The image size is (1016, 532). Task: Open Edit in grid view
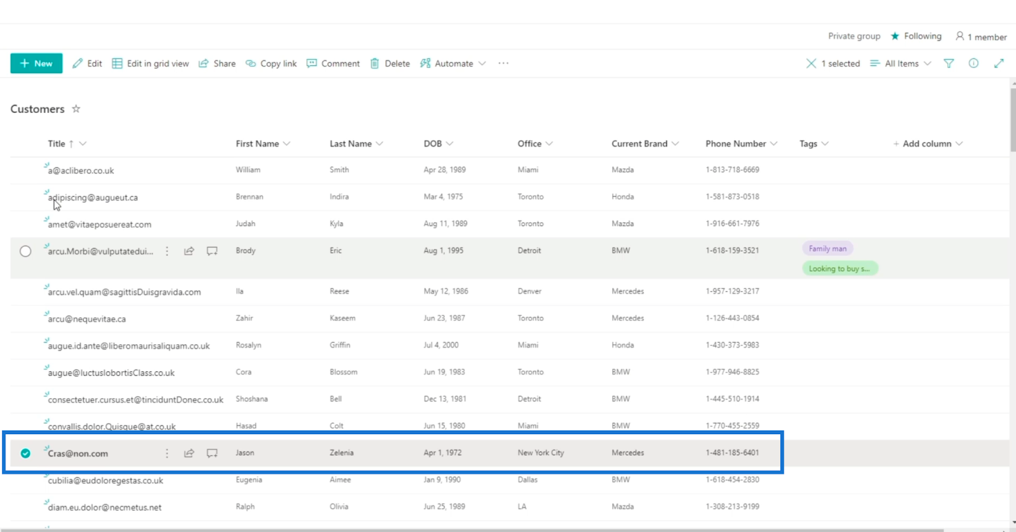pyautogui.click(x=150, y=63)
